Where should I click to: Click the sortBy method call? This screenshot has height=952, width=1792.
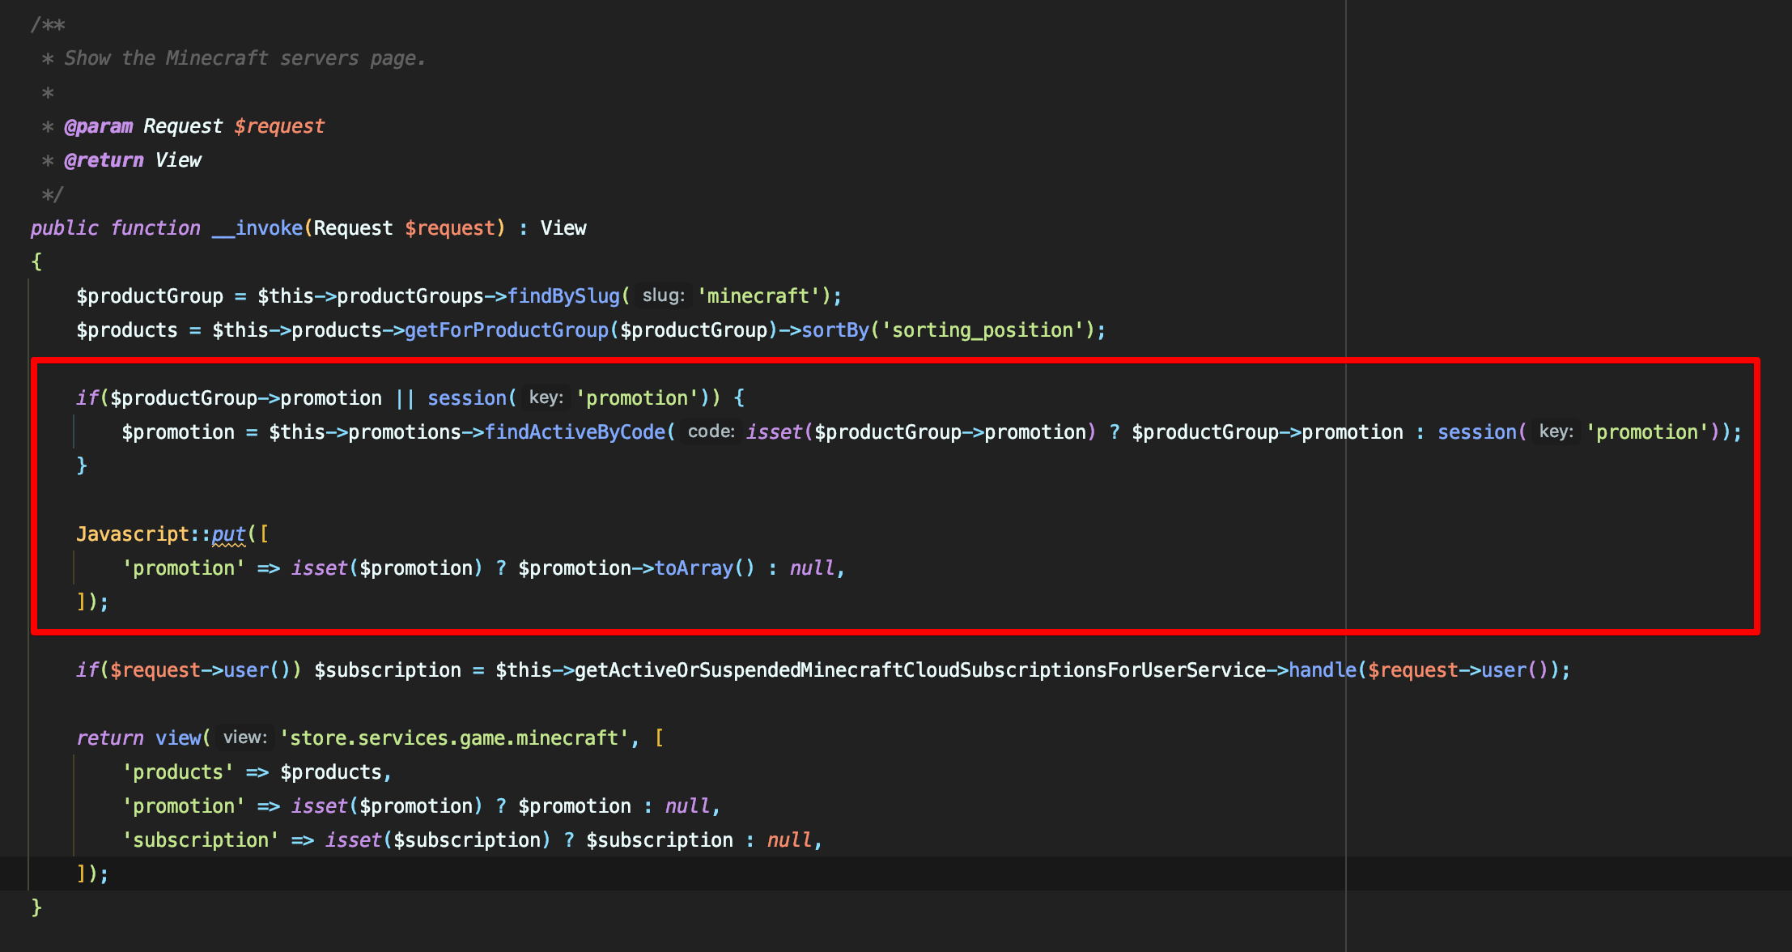pos(835,330)
